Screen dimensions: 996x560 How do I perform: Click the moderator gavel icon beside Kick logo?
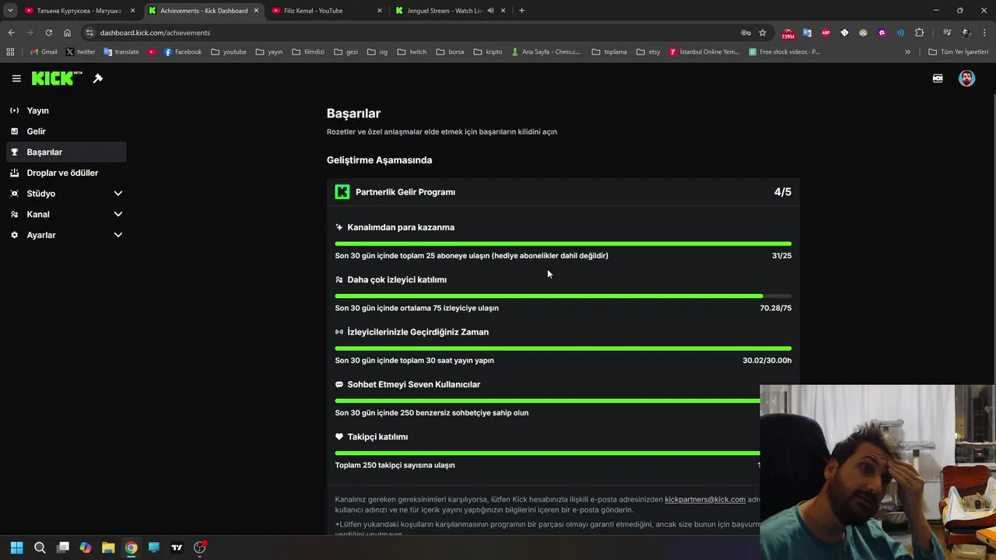coord(98,79)
